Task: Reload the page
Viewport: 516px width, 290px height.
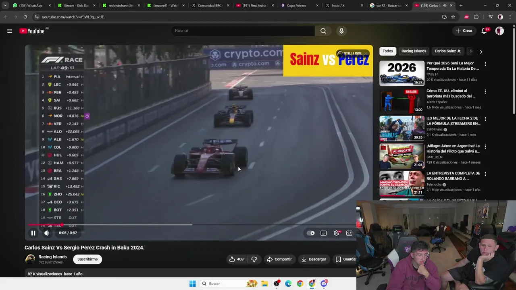Action: (25, 17)
